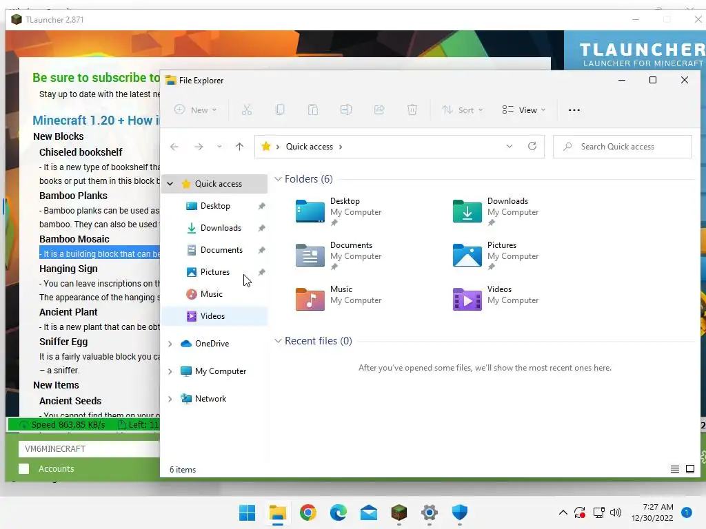The height and width of the screenshot is (529, 706).
Task: Open the Sort dropdown menu
Action: [463, 110]
